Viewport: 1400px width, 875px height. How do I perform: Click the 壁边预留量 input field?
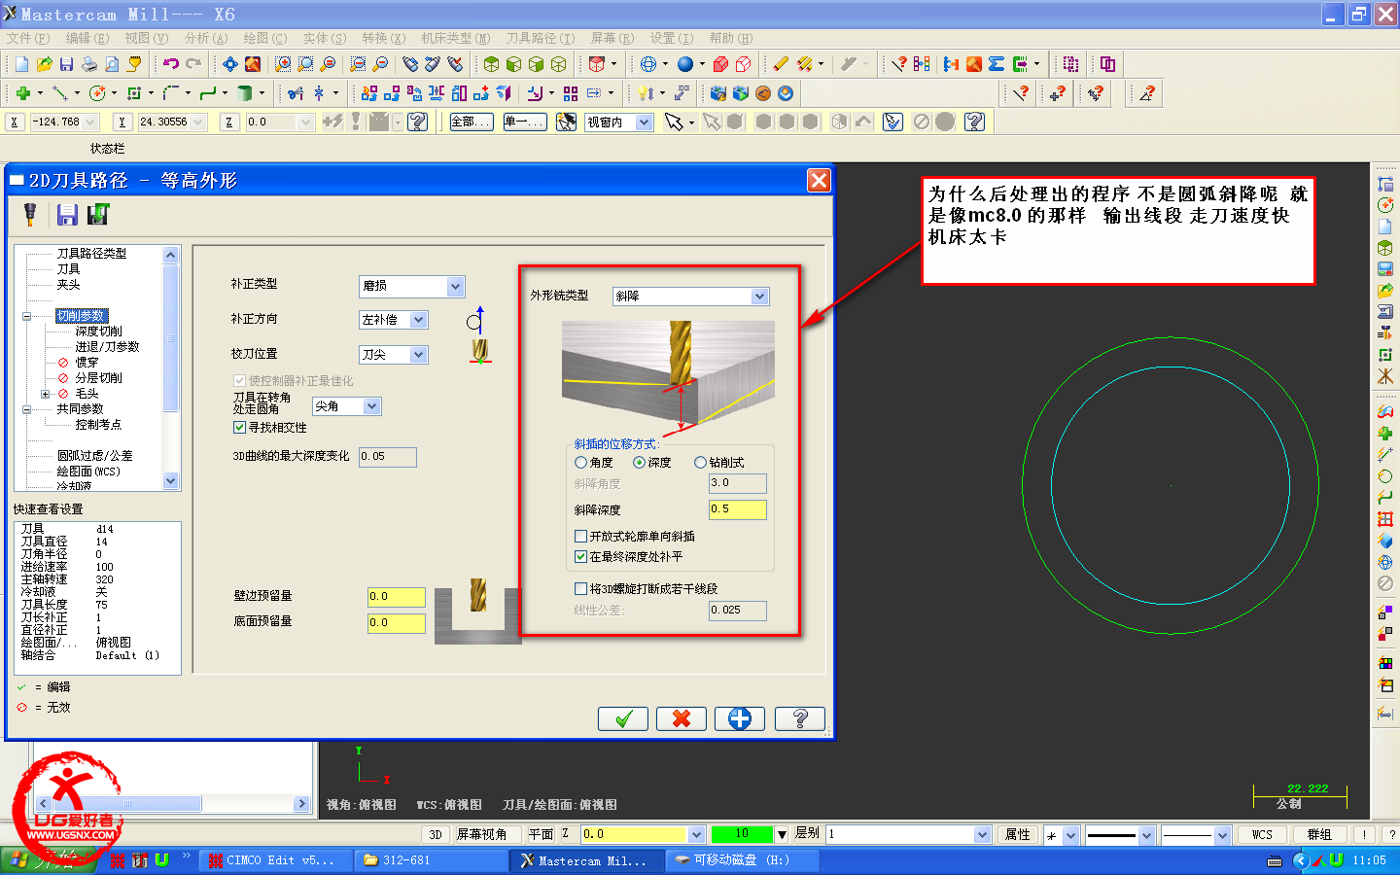[x=396, y=597]
